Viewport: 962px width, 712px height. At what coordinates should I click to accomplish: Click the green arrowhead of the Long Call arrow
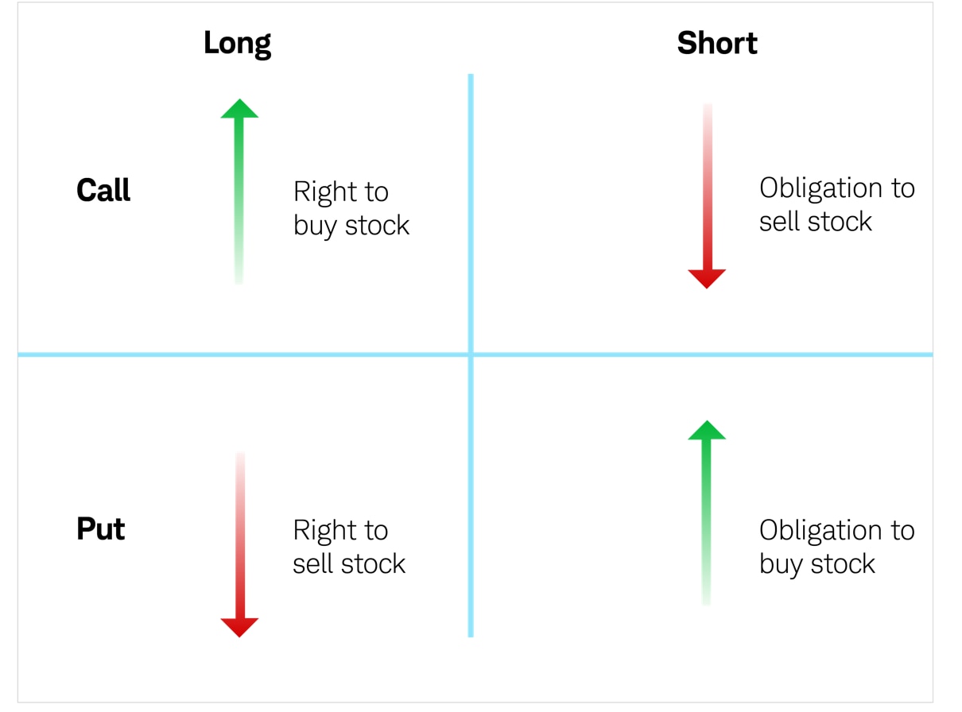point(239,110)
